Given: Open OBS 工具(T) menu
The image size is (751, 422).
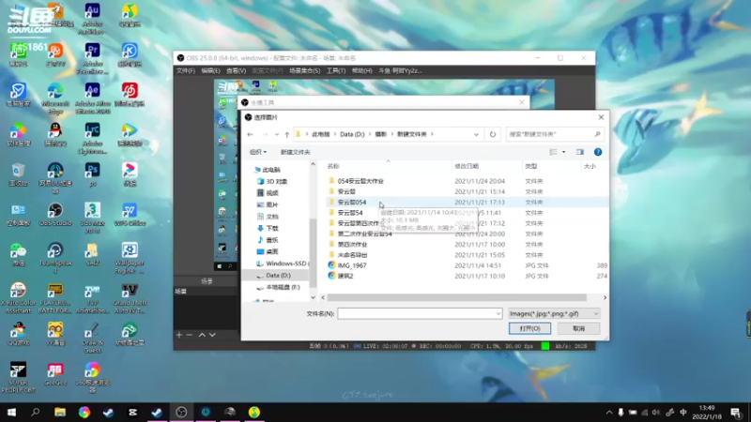Looking at the screenshot, I should [x=336, y=71].
